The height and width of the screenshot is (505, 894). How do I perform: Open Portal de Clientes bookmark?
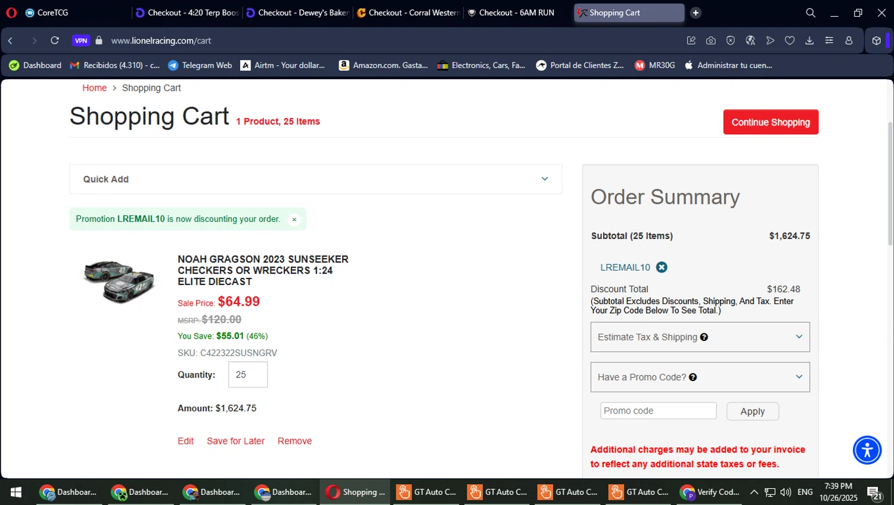coord(580,66)
